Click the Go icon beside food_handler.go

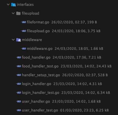18,57
